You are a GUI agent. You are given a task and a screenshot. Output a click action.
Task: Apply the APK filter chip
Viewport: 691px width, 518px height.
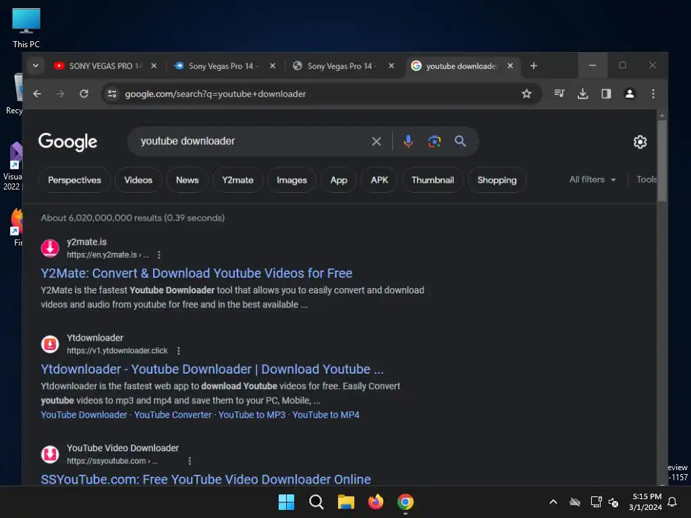[x=379, y=180]
